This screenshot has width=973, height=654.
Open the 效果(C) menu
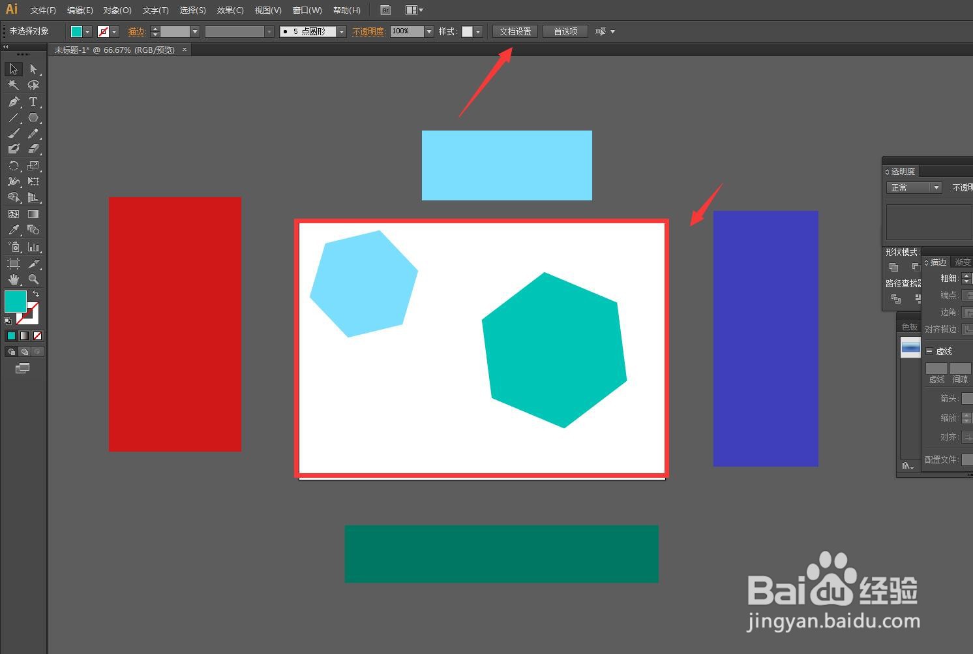230,10
